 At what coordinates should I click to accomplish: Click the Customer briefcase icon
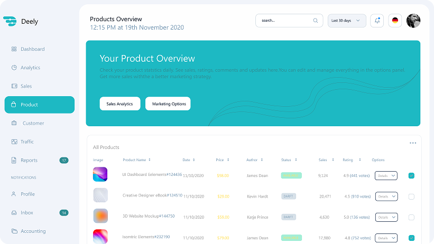(x=14, y=123)
